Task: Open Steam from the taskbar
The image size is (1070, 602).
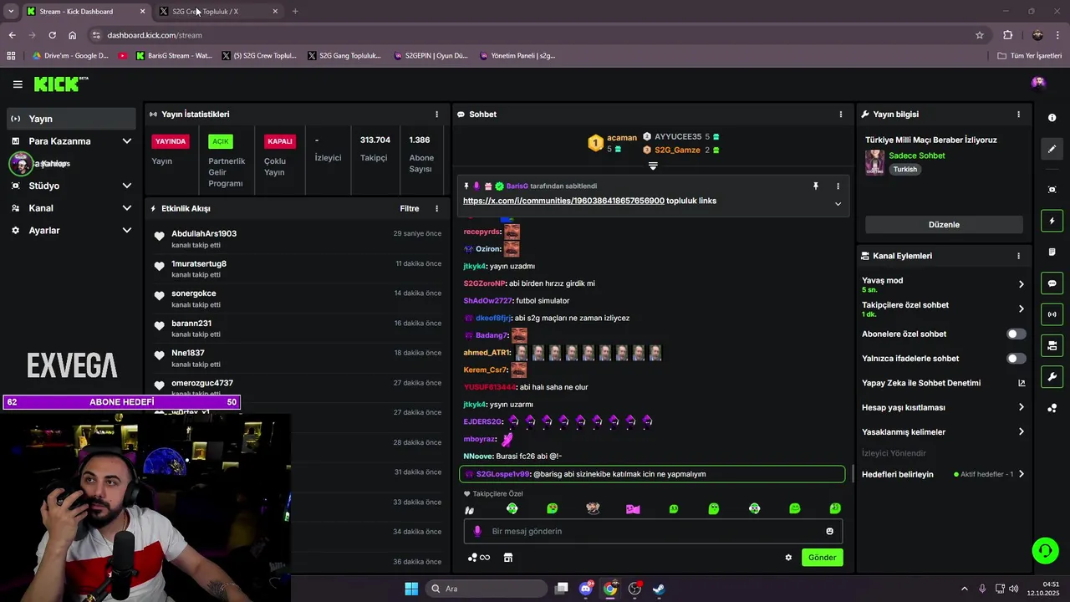Action: pyautogui.click(x=659, y=589)
